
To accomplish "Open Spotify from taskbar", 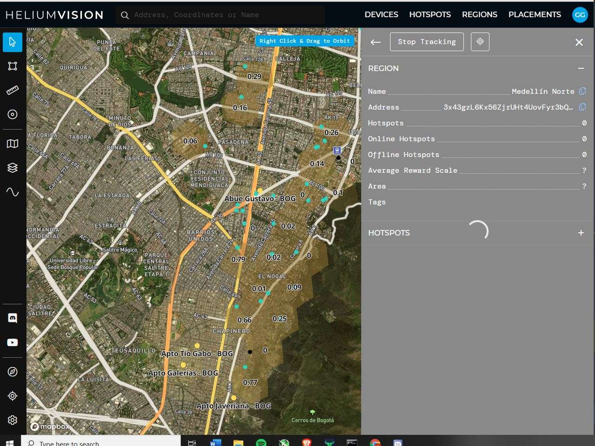I will coord(261,443).
